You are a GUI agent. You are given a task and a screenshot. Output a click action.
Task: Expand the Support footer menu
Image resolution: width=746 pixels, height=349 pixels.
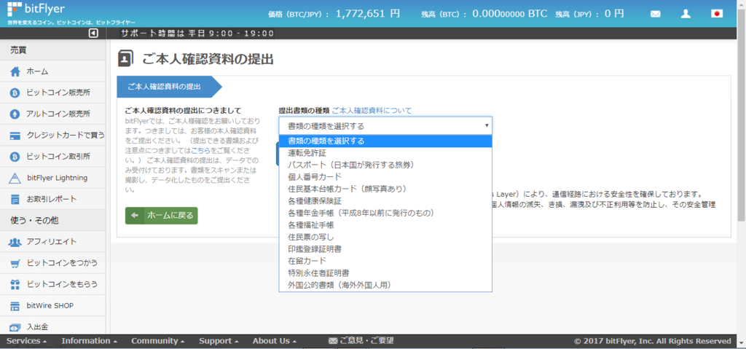click(219, 341)
